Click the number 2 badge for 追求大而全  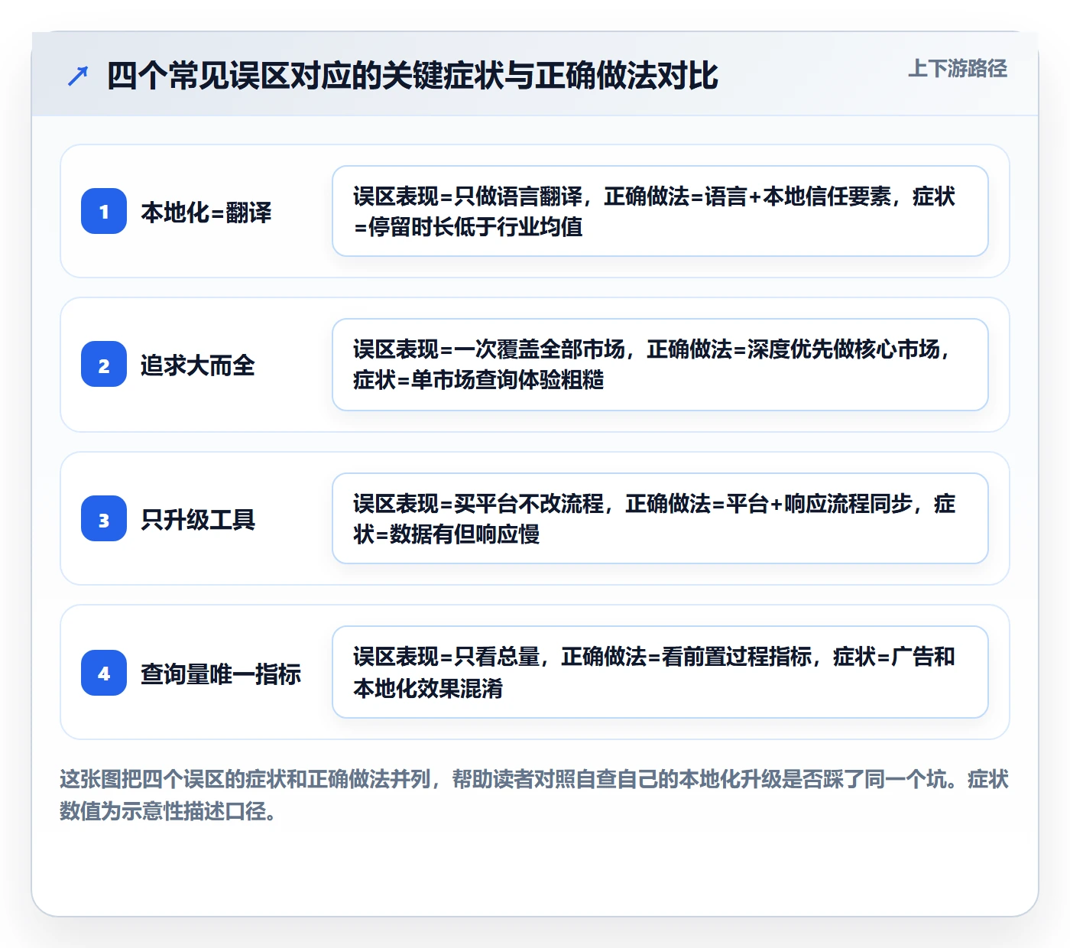[104, 365]
